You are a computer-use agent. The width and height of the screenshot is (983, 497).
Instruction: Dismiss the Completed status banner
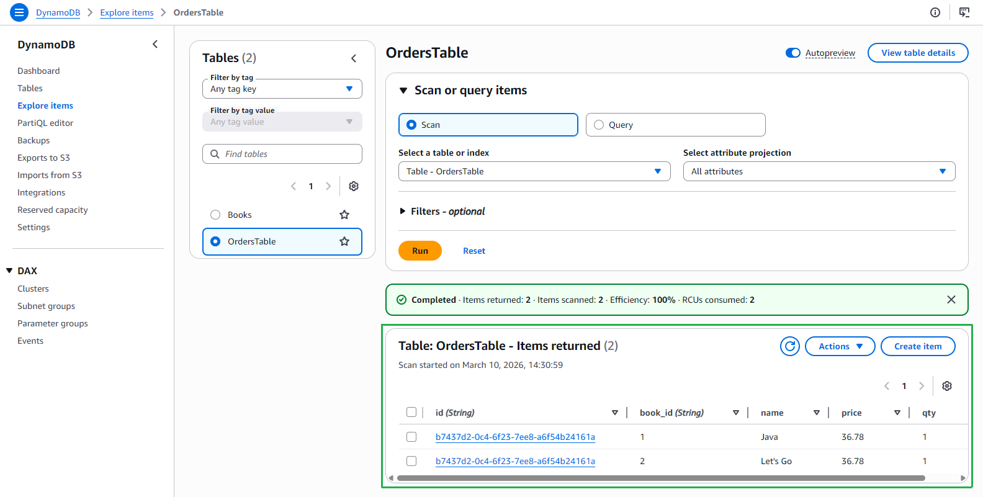point(951,300)
